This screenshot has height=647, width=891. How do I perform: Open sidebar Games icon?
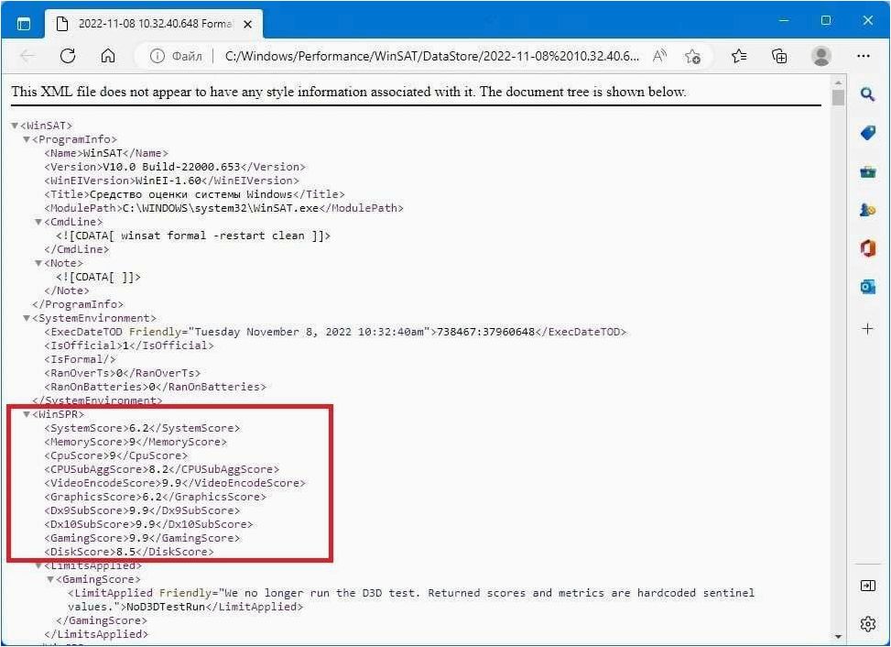(x=867, y=211)
